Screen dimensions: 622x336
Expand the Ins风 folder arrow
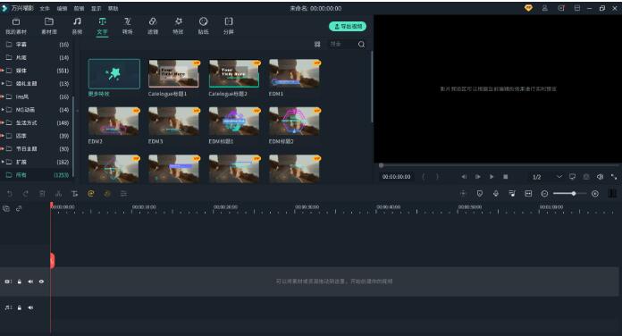point(3,97)
